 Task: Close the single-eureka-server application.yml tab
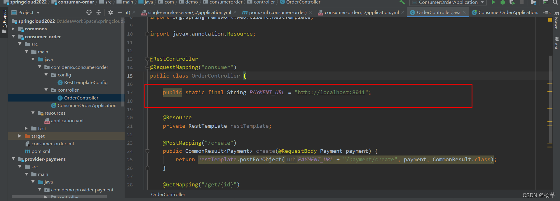(x=235, y=12)
